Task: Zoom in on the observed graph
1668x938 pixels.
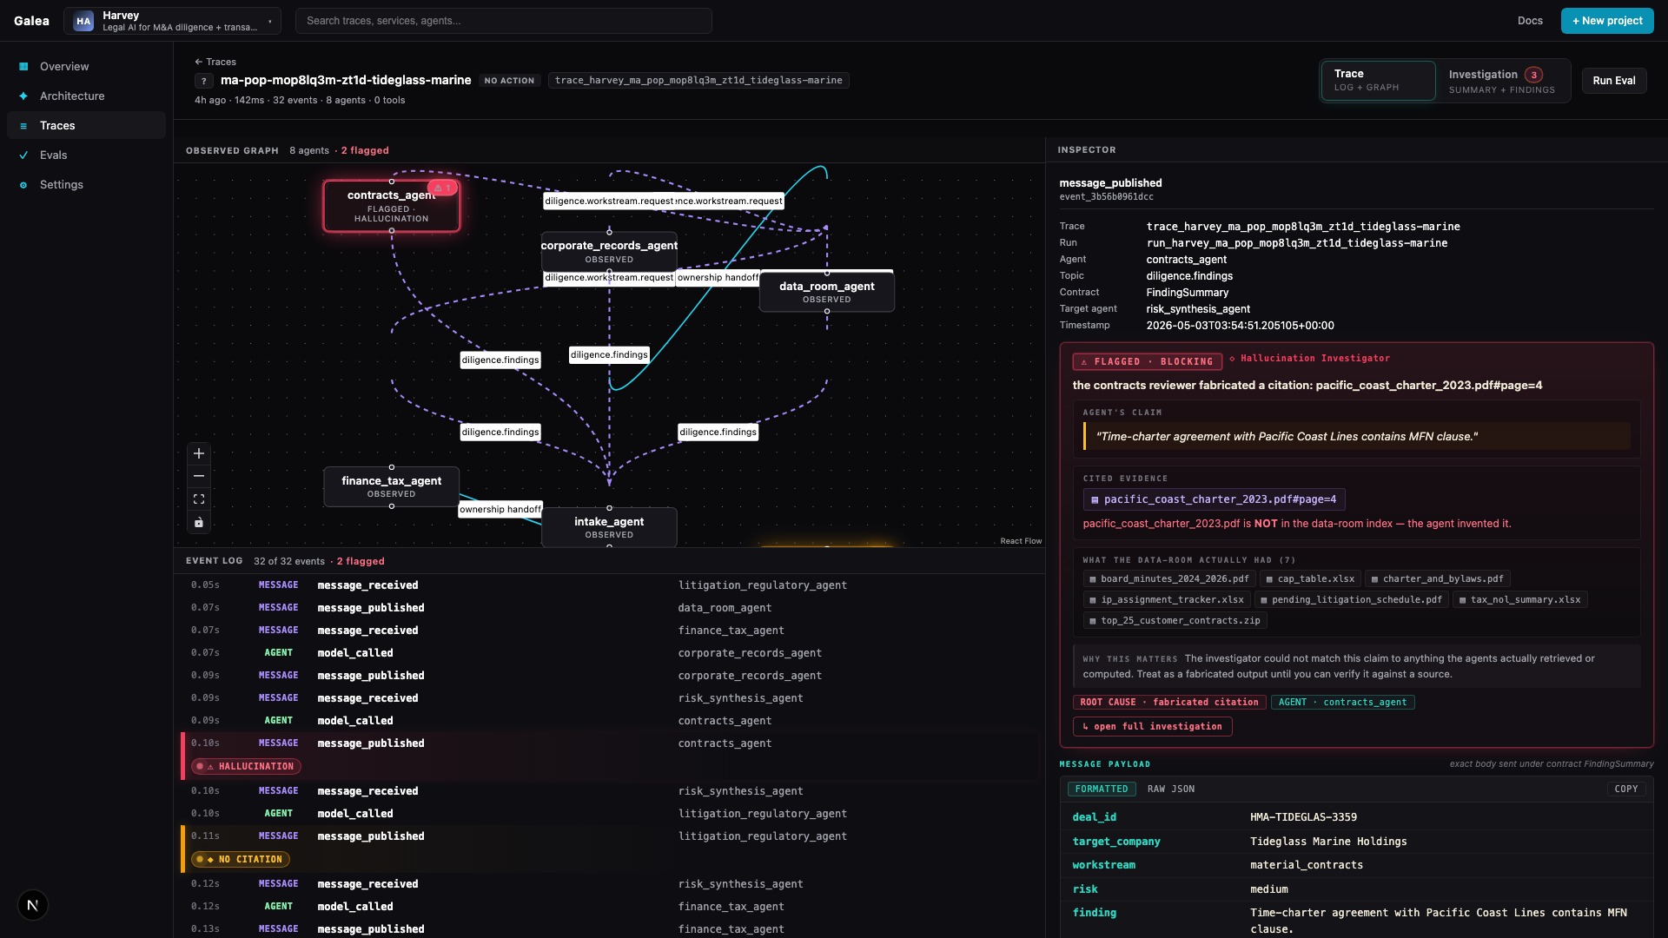Action: [199, 453]
